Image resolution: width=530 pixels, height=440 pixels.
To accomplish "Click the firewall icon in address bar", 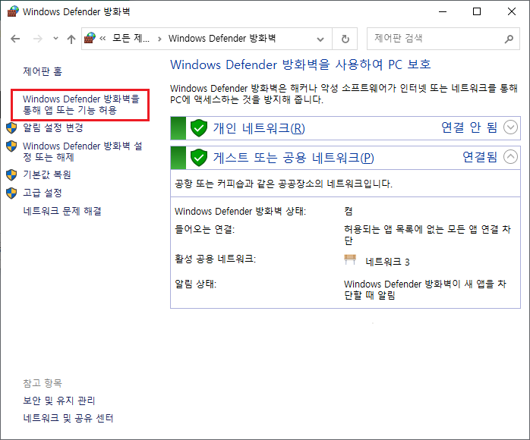I will point(90,38).
